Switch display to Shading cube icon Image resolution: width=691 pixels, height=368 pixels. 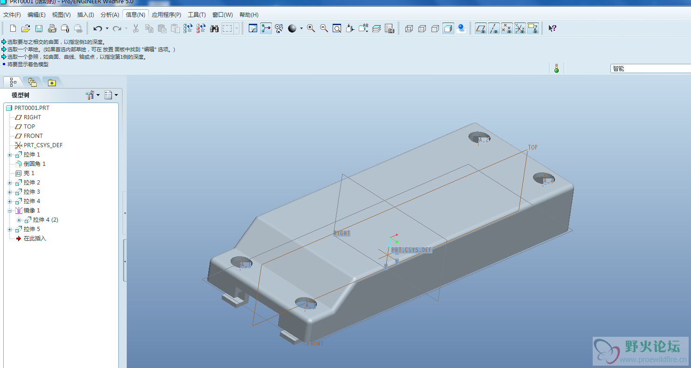coord(448,28)
